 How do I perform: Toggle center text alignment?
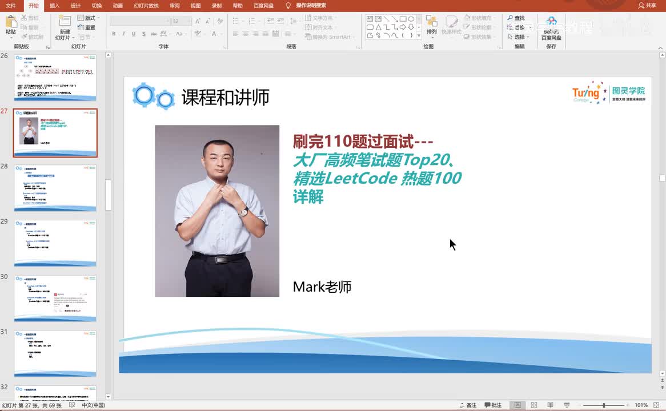[246, 34]
